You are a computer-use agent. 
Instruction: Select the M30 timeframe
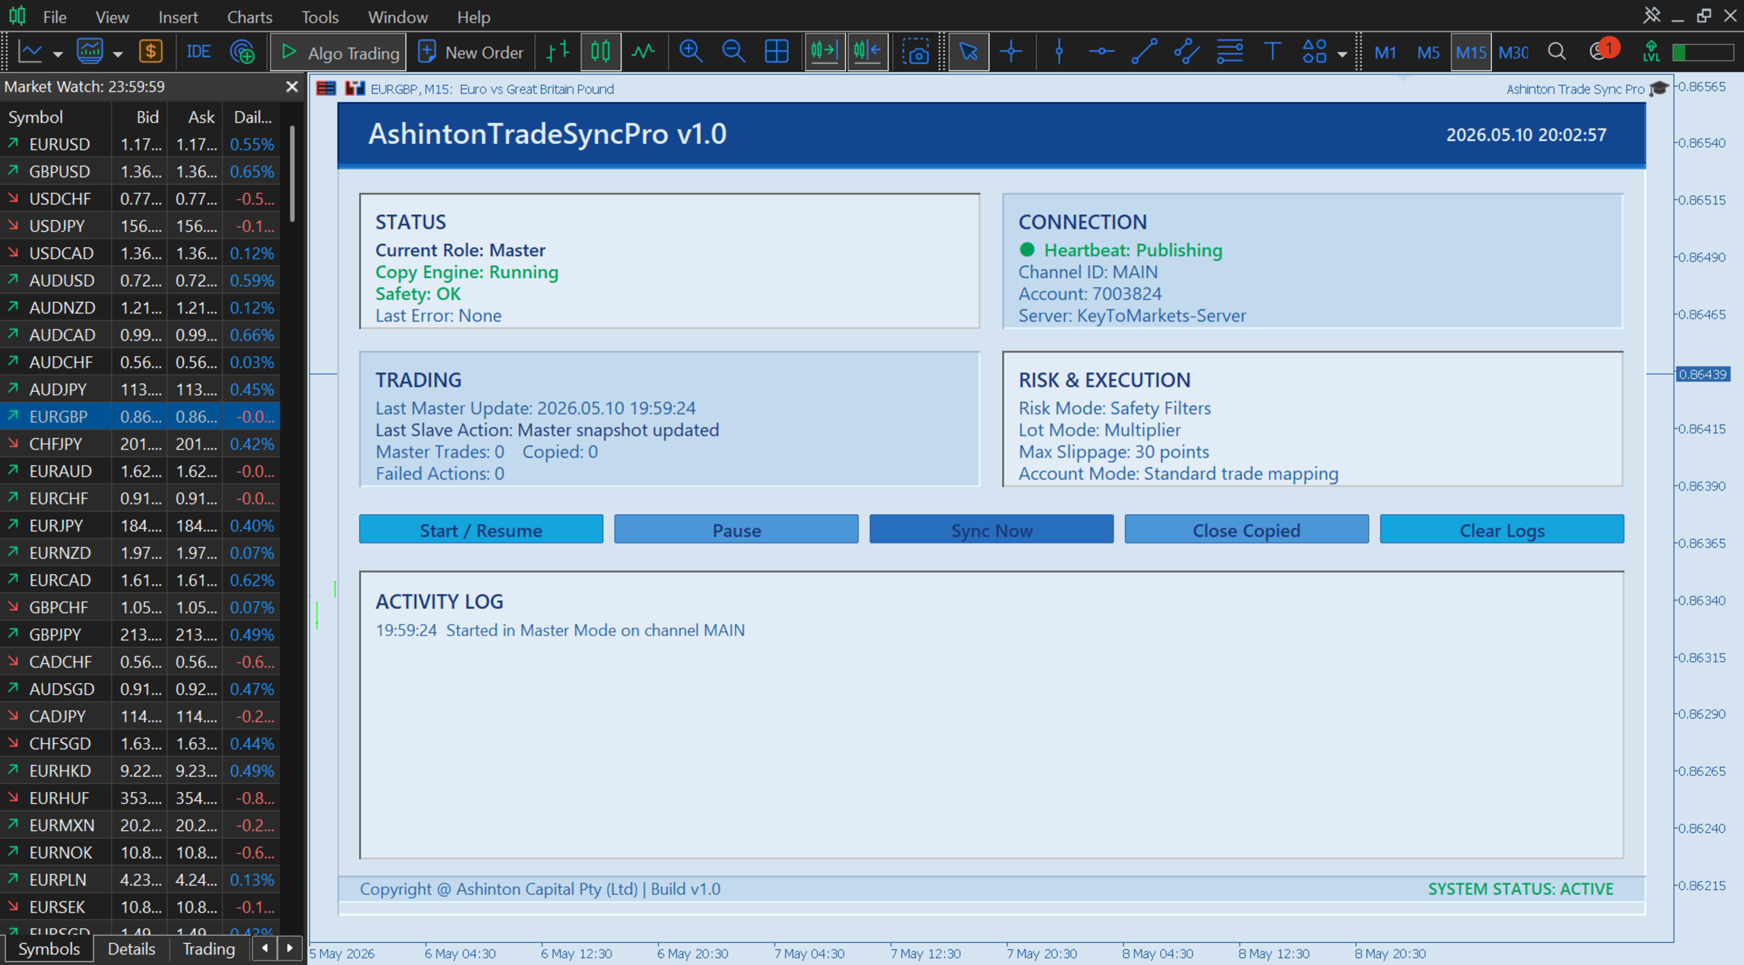click(1514, 52)
